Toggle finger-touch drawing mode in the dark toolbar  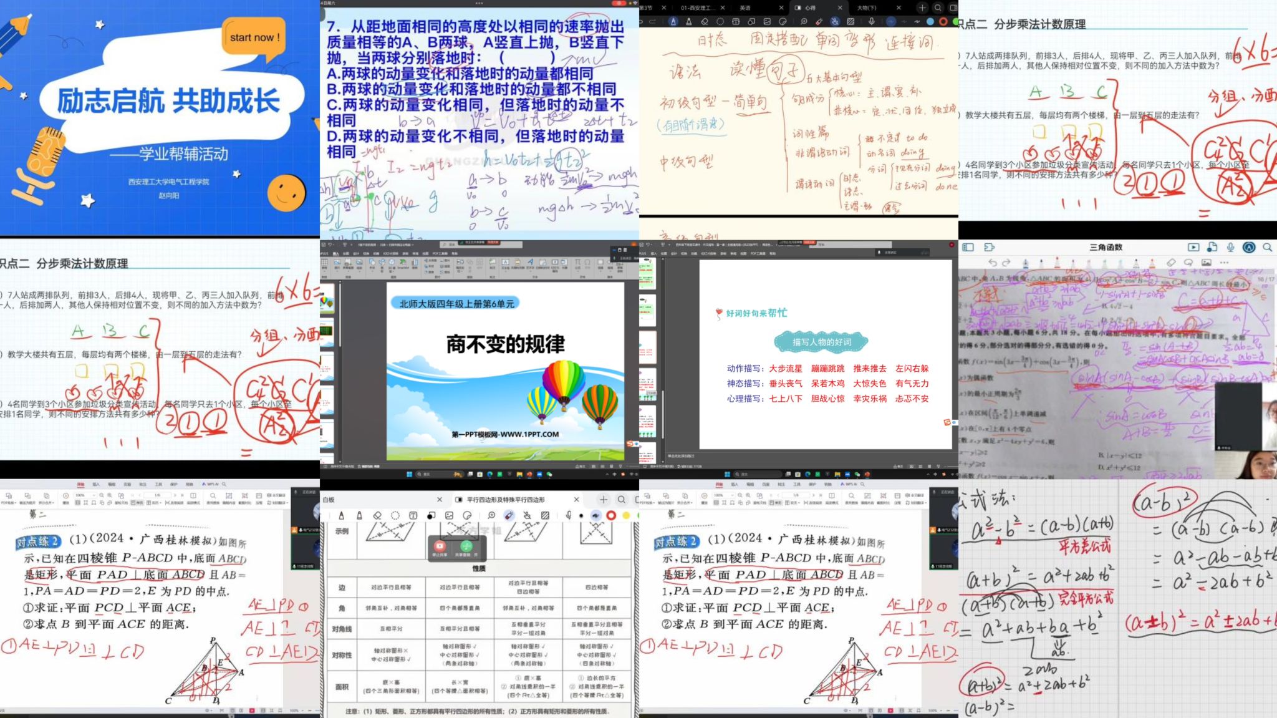(x=835, y=21)
